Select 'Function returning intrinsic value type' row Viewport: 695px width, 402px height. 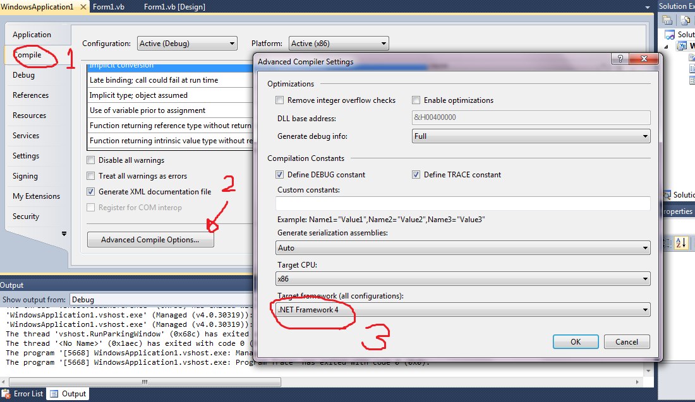(171, 140)
